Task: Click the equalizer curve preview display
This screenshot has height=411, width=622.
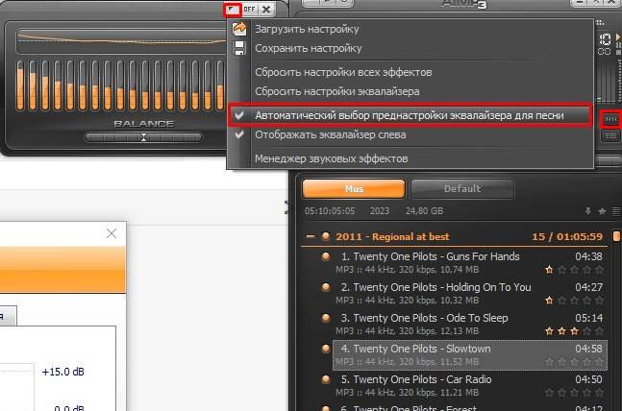Action: [x=121, y=41]
